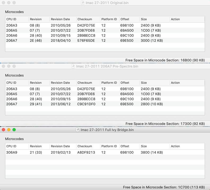Screen dimensions: 210x190
Task: Click size 2800 (10 KB) cell
Action: pos(152,104)
